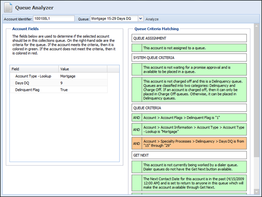This screenshot has height=197, width=262.
Task: Click the SYSTEM QUEUE CRITERIA section header
Action: [189, 58]
